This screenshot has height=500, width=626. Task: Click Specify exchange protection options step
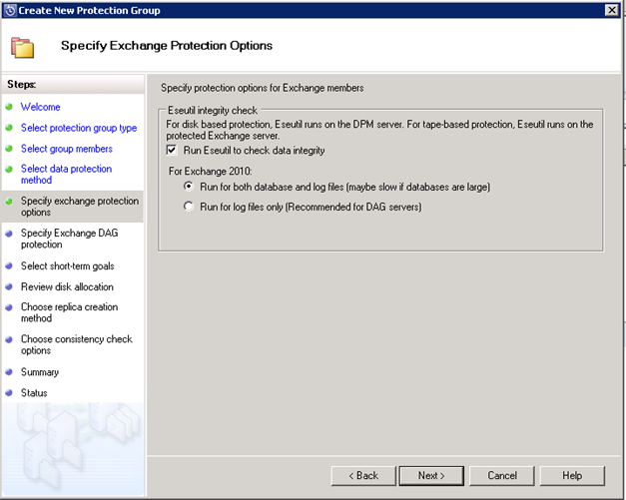coord(79,207)
